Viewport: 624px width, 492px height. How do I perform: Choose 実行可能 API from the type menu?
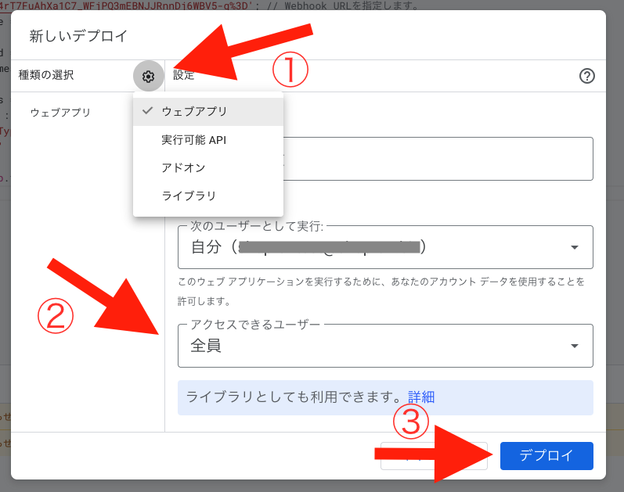point(193,140)
